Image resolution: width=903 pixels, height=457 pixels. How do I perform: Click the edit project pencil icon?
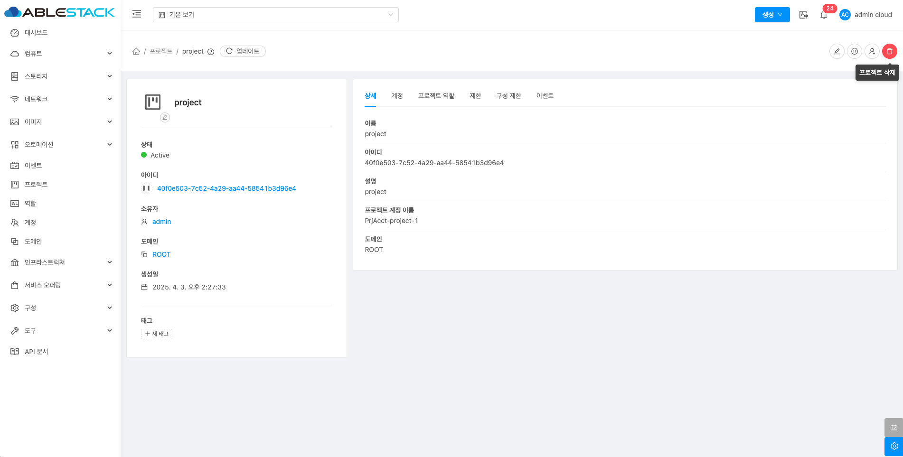click(837, 51)
